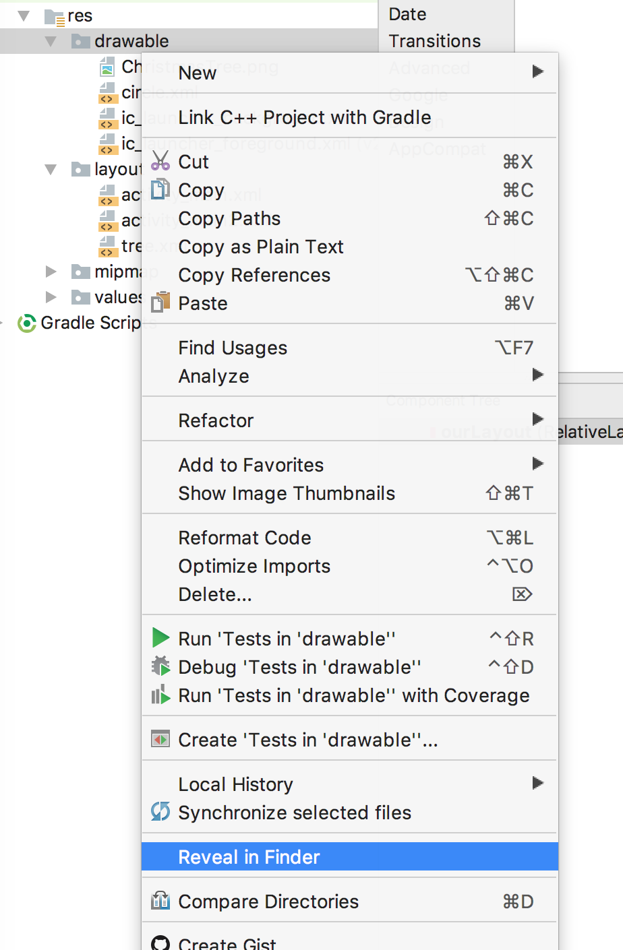Viewport: 623px width, 950px height.
Task: Click the tree.xml file icon
Action: [x=107, y=246]
